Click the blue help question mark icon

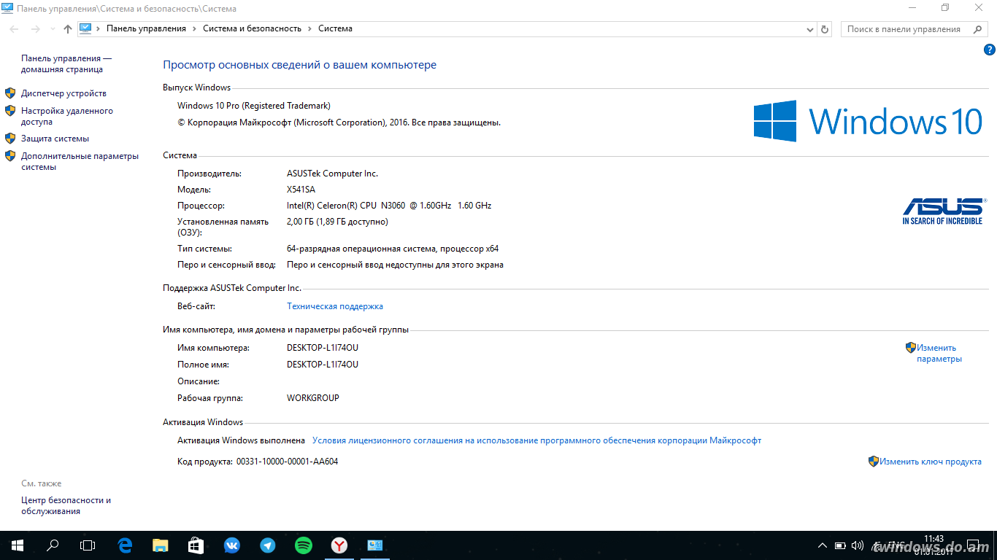tap(990, 50)
